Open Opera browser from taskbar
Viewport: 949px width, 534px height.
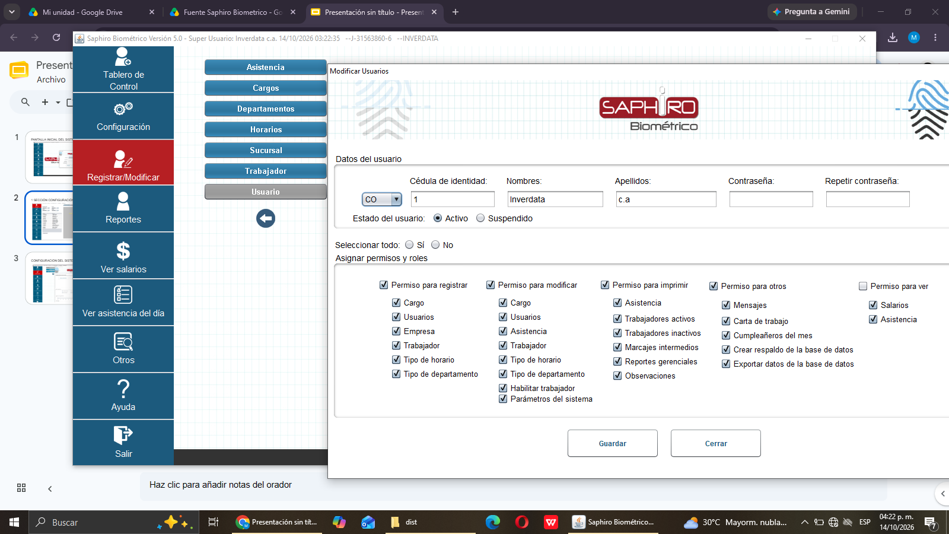click(522, 522)
